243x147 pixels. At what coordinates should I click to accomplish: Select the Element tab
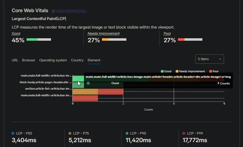click(x=94, y=60)
